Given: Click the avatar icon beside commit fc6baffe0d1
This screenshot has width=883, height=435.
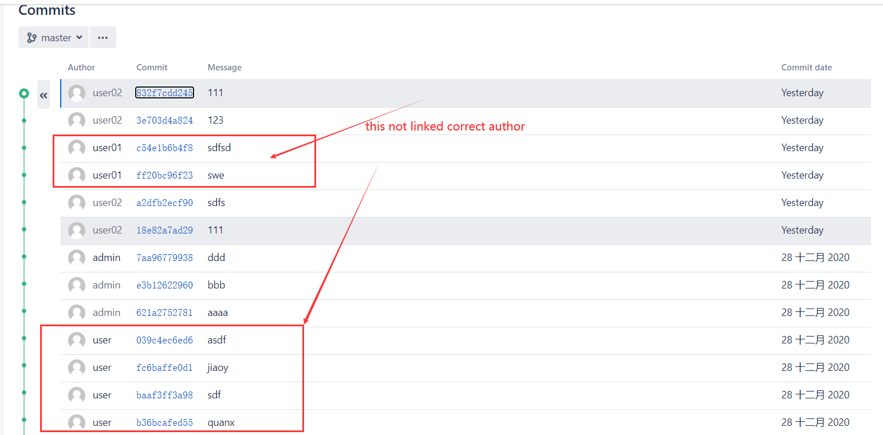Looking at the screenshot, I should 77,368.
